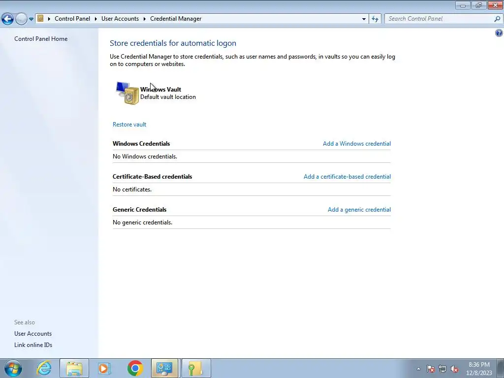The height and width of the screenshot is (378, 504).
Task: Select Credential Manager breadcrumb
Action: (176, 19)
